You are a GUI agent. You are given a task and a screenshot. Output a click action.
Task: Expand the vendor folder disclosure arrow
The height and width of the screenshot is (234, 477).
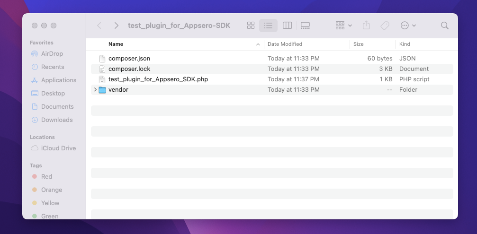[95, 89]
